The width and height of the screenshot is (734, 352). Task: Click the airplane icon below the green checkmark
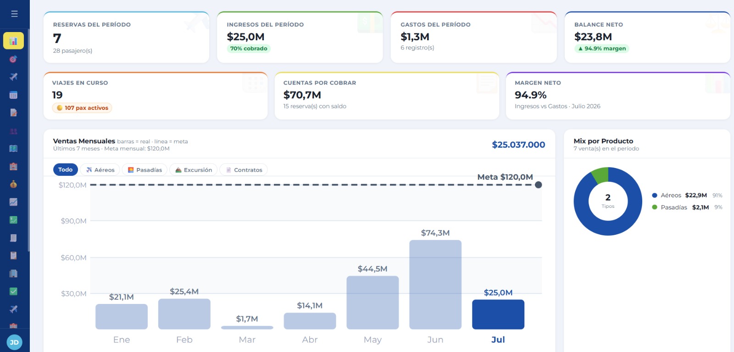coord(13,309)
